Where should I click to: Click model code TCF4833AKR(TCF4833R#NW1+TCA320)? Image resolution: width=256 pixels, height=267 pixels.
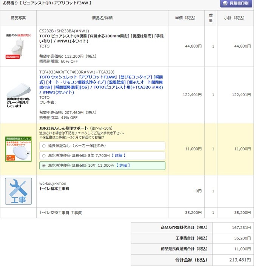(77, 72)
